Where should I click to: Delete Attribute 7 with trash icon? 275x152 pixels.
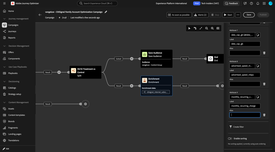coord(264,53)
